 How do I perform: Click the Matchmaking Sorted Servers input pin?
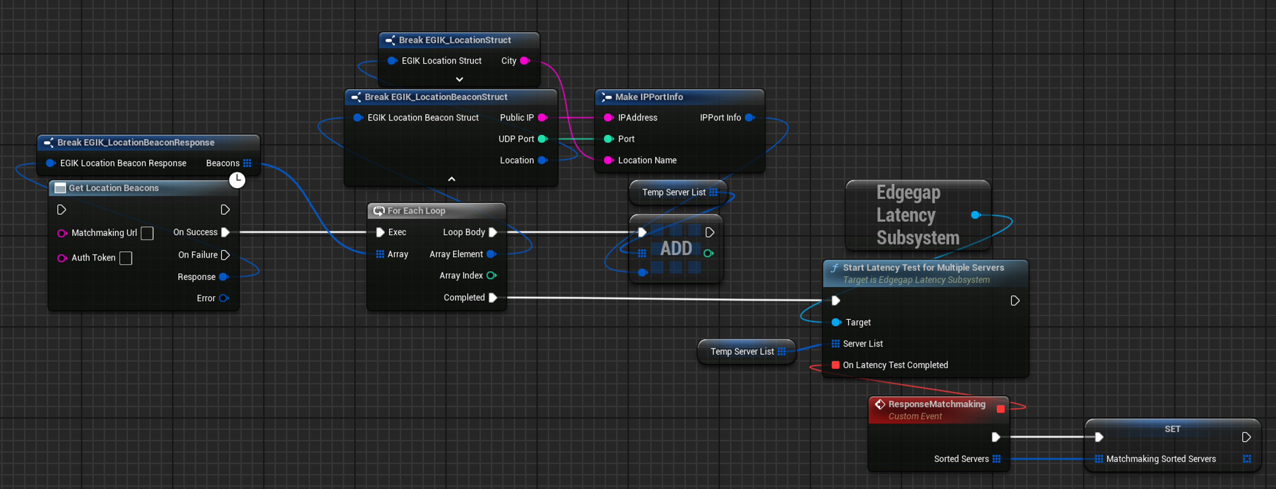1099,459
